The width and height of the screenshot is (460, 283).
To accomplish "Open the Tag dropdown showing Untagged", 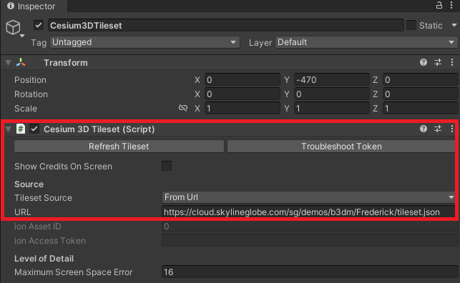I will pyautogui.click(x=145, y=42).
